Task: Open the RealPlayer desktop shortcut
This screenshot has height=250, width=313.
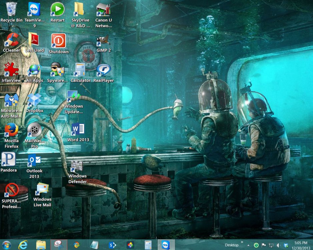Action: pos(103,70)
